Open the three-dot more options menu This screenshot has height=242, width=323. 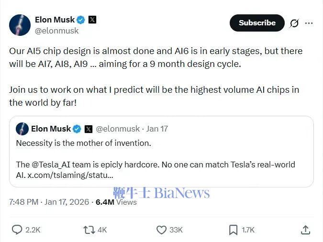tap(309, 23)
